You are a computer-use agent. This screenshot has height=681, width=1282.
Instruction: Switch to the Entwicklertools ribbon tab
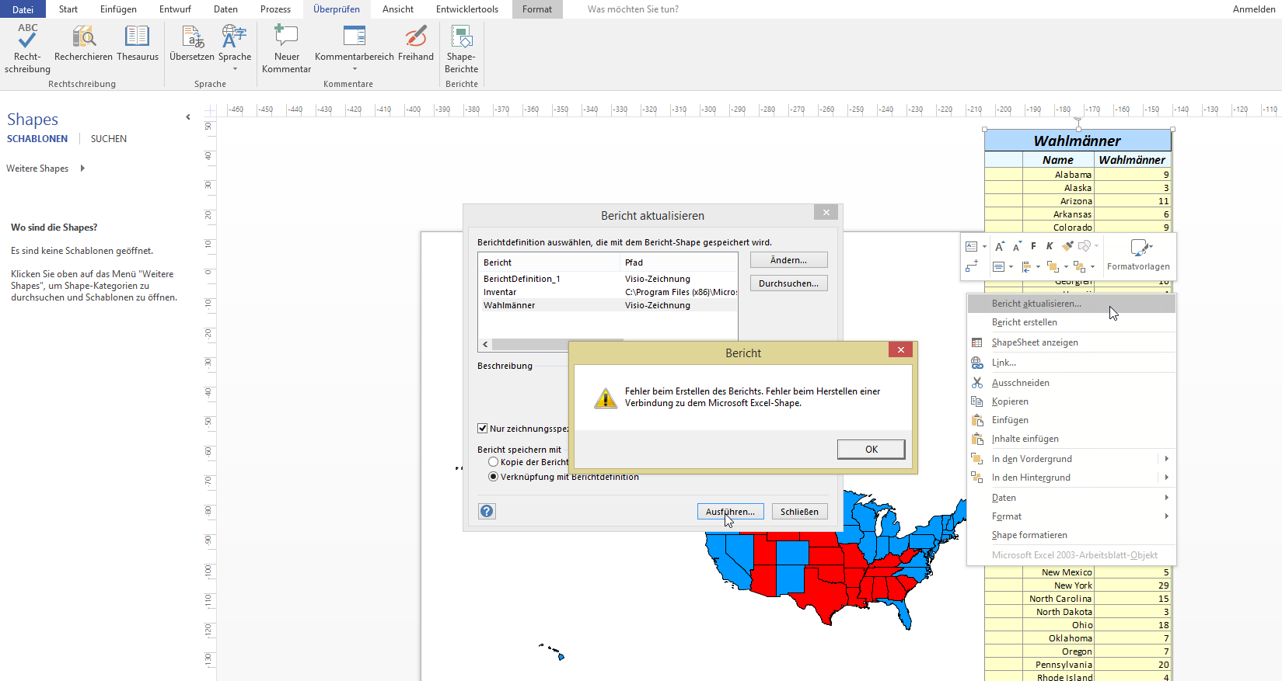466,9
